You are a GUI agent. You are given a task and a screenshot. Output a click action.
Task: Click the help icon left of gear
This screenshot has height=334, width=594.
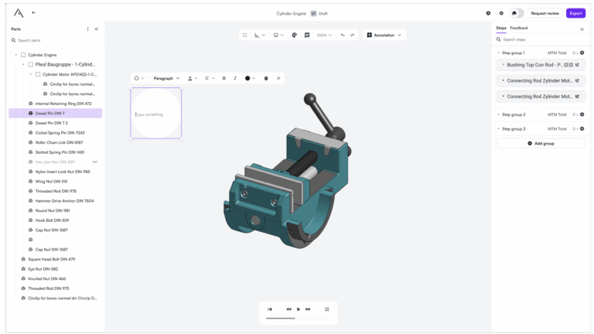point(488,13)
